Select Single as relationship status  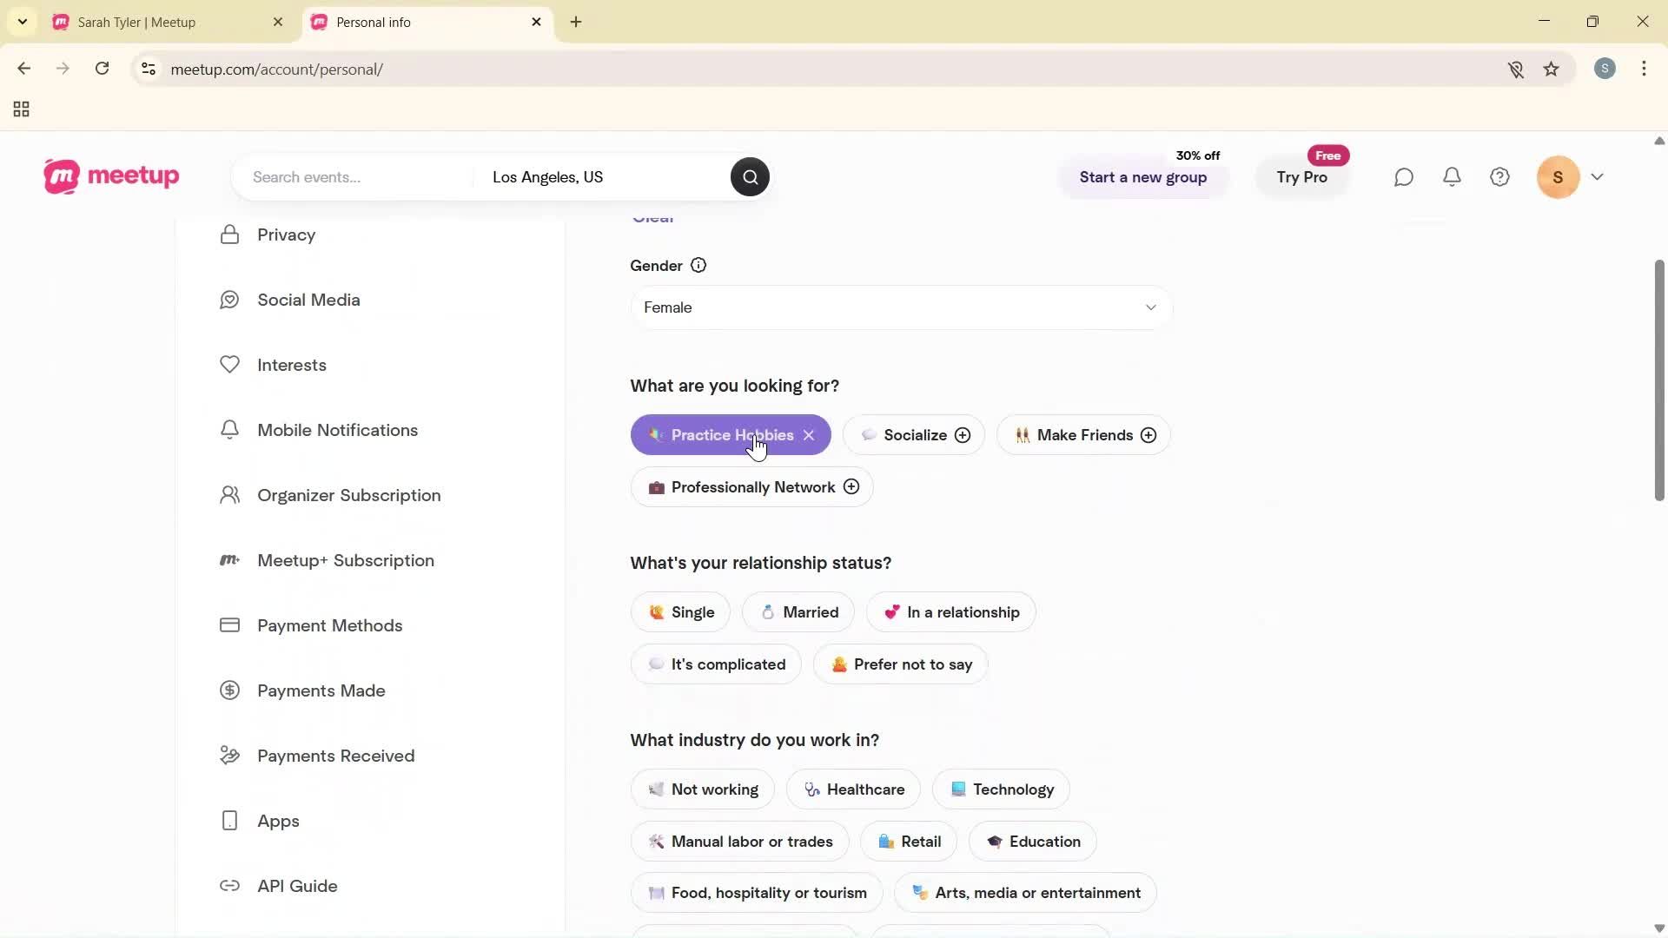pos(680,611)
